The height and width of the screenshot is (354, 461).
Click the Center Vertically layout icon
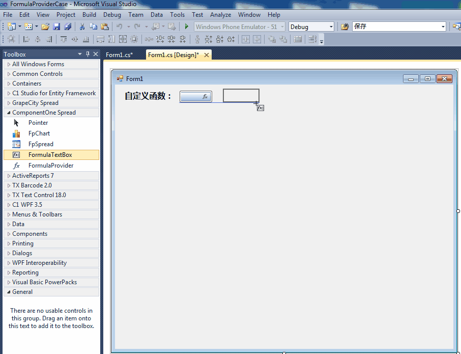pyautogui.click(x=257, y=39)
